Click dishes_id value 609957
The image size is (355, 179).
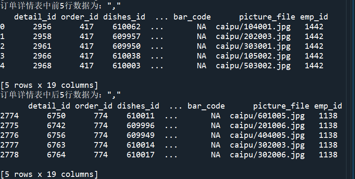[127, 36]
